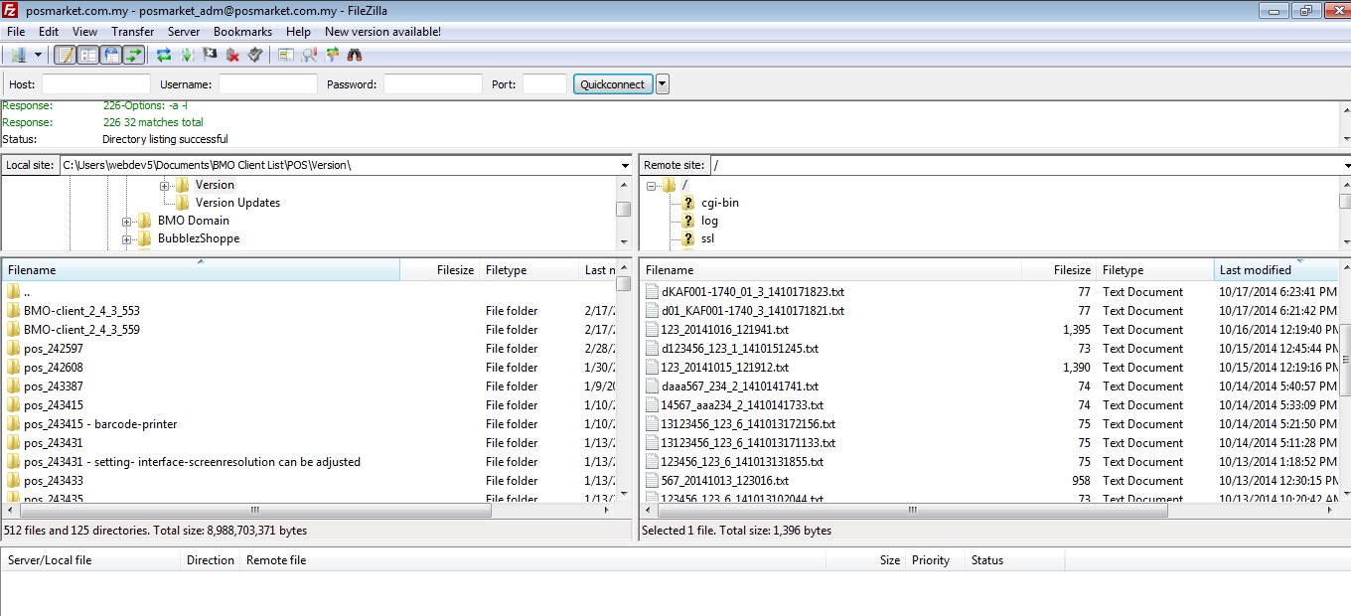Search for files recursively with binoculars icon
1351x616 pixels.
tap(355, 55)
